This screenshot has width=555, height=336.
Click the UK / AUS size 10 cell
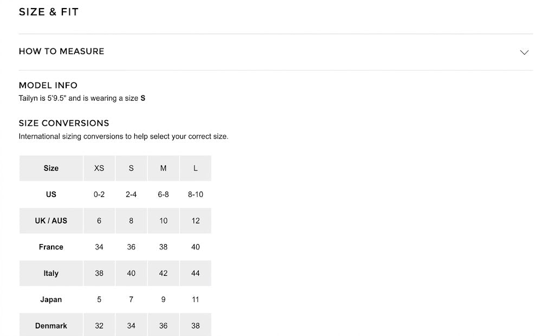pos(163,221)
